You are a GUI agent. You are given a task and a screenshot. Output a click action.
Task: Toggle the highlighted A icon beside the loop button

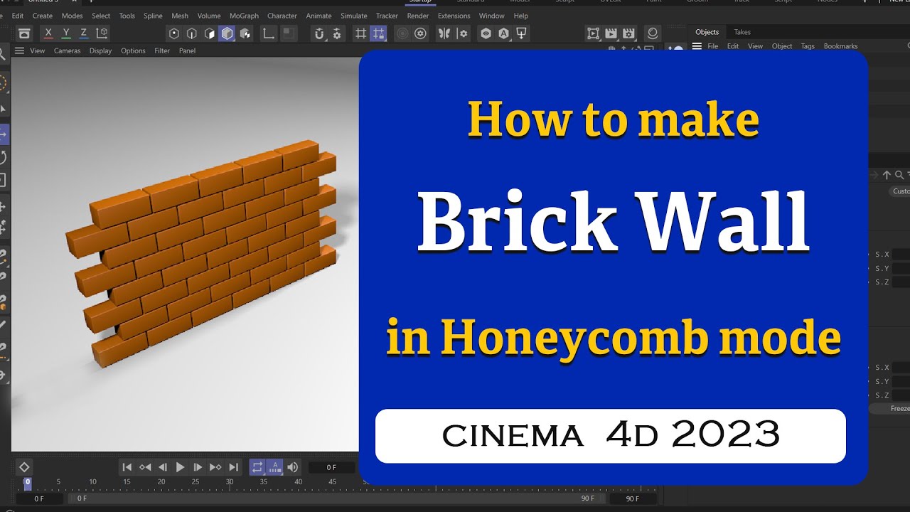click(274, 467)
